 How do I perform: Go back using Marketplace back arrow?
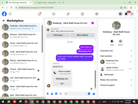tap(4, 21)
